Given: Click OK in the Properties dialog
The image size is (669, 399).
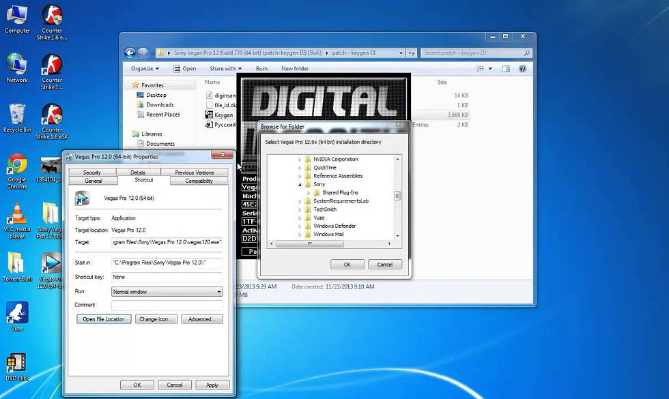Looking at the screenshot, I should 137,385.
